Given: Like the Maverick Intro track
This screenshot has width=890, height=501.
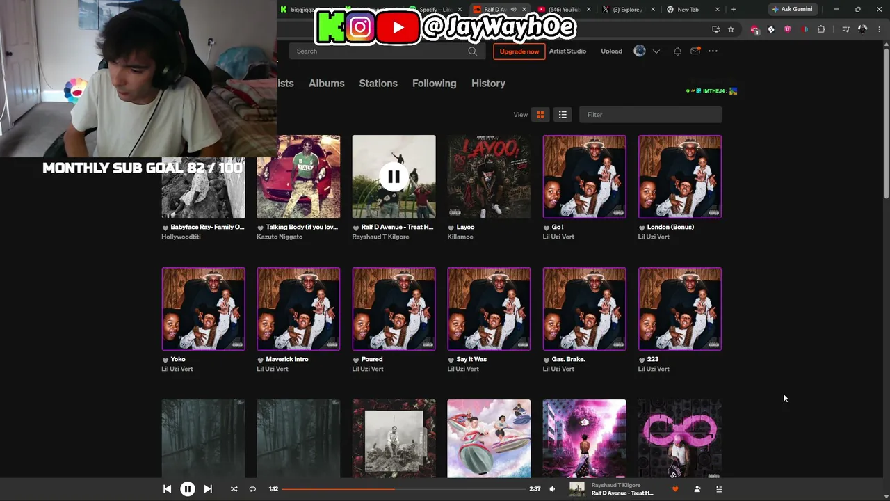Looking at the screenshot, I should click(x=261, y=360).
